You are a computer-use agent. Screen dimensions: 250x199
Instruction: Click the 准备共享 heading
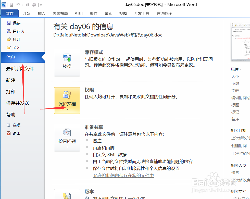coord(94,127)
